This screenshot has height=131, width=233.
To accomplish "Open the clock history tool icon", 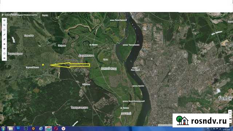I will pyautogui.click(x=4, y=53).
